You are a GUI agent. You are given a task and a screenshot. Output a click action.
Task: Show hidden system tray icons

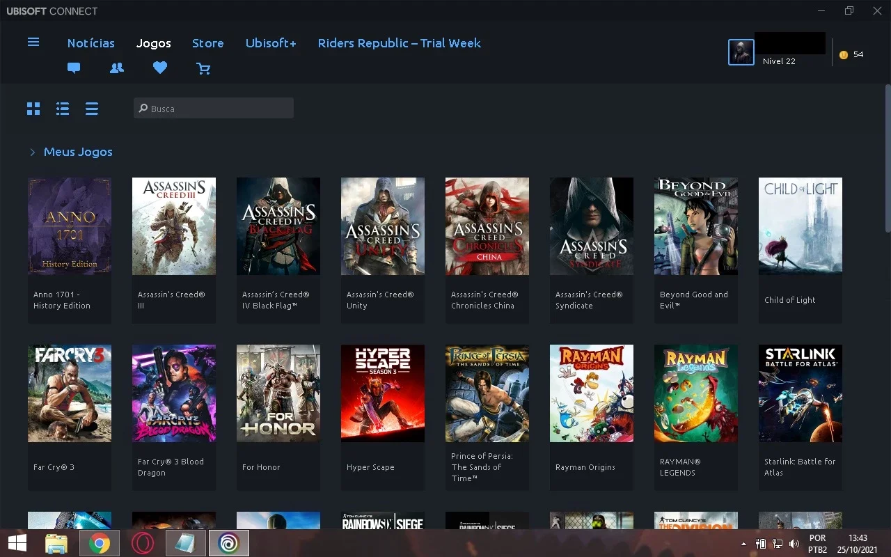(x=743, y=544)
